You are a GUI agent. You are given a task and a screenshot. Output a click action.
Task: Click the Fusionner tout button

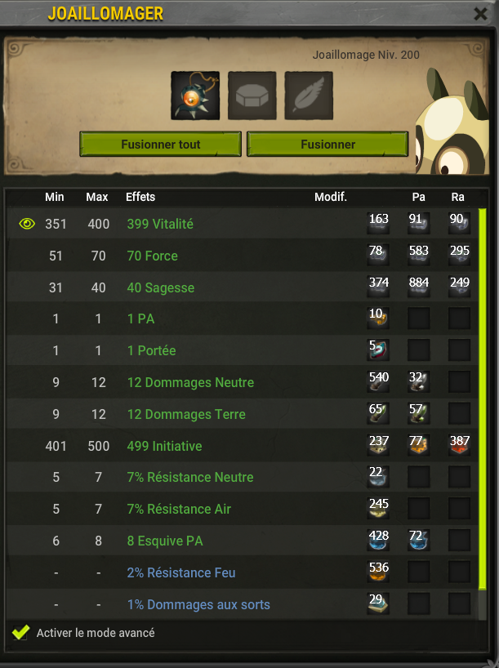point(161,145)
